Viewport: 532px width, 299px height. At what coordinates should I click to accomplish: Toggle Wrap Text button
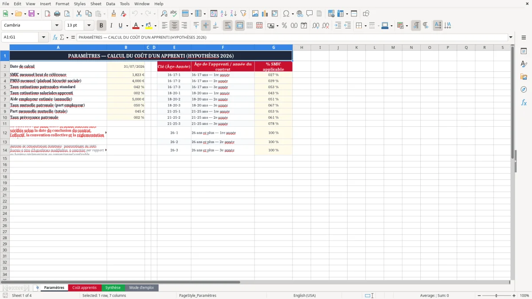tap(228, 26)
